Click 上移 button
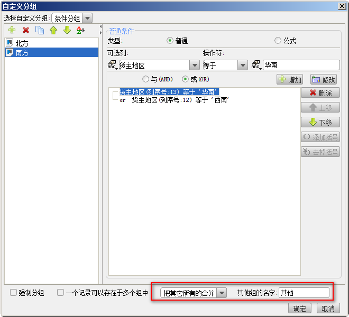349x317 pixels. pos(320,108)
